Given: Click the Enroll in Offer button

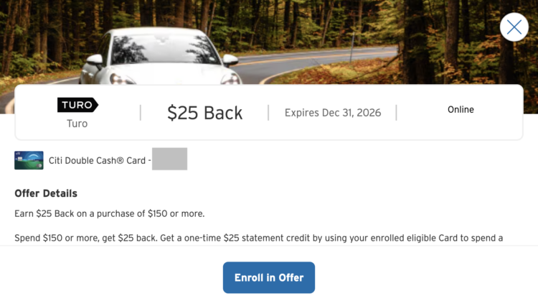Looking at the screenshot, I should pyautogui.click(x=269, y=277).
